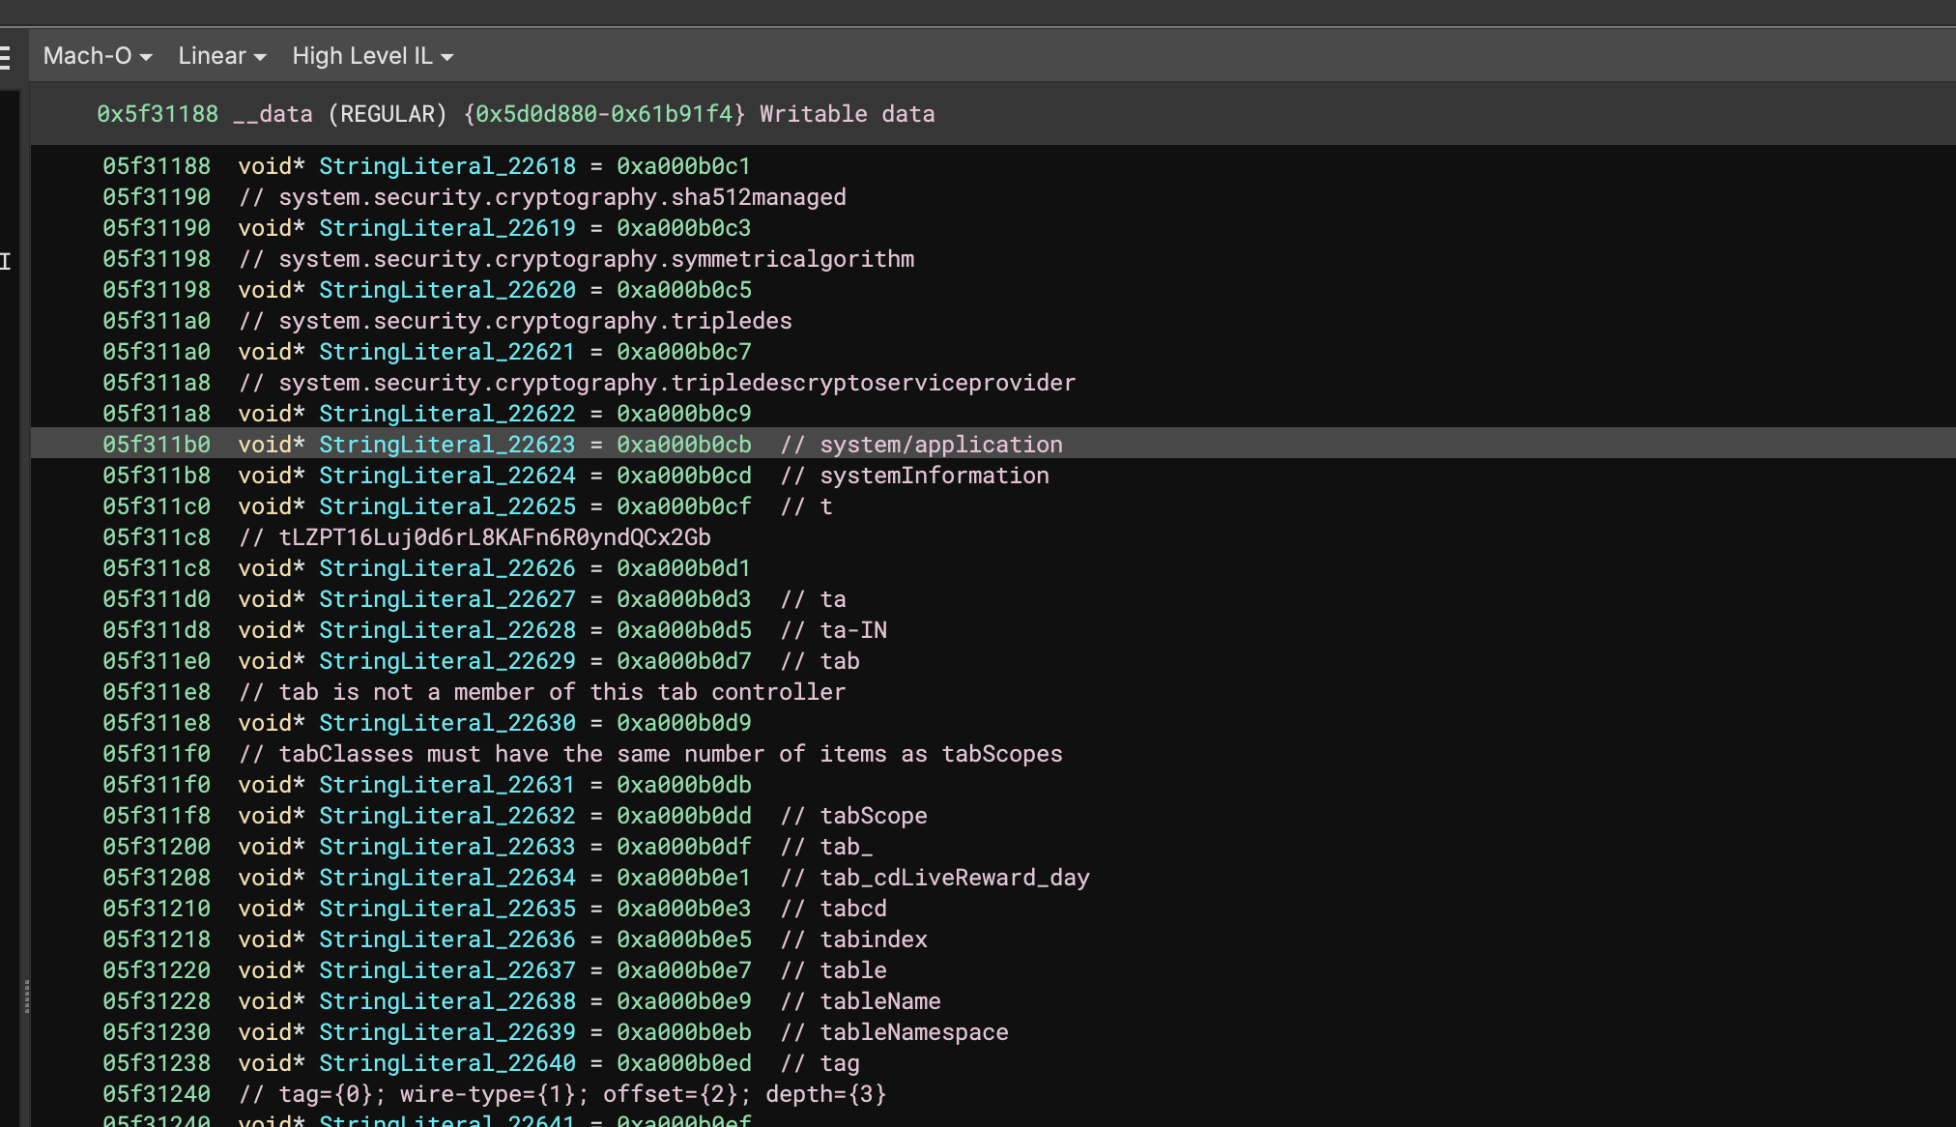Select symbol StringLiteral_22632

[x=447, y=816]
